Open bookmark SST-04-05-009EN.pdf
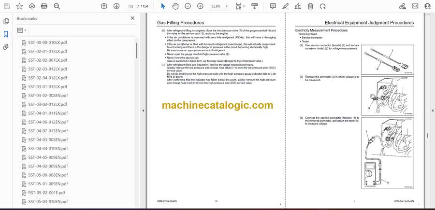The height and width of the screenshot is (210, 435). click(x=47, y=157)
